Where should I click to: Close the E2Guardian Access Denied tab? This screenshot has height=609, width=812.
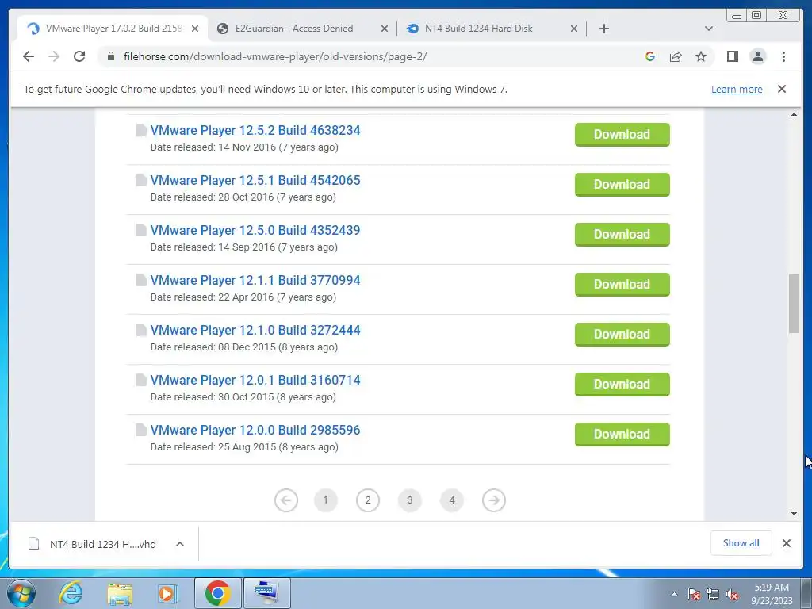coord(385,29)
